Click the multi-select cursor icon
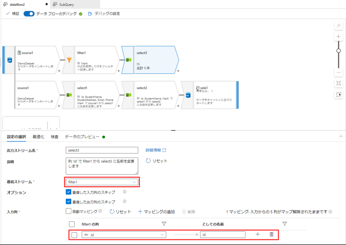The image size is (346, 245). pos(339,95)
